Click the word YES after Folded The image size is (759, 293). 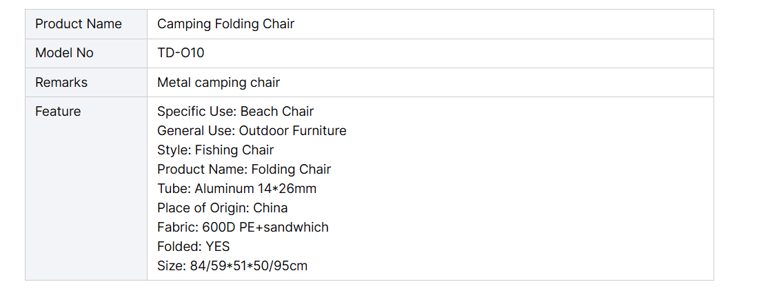click(218, 247)
